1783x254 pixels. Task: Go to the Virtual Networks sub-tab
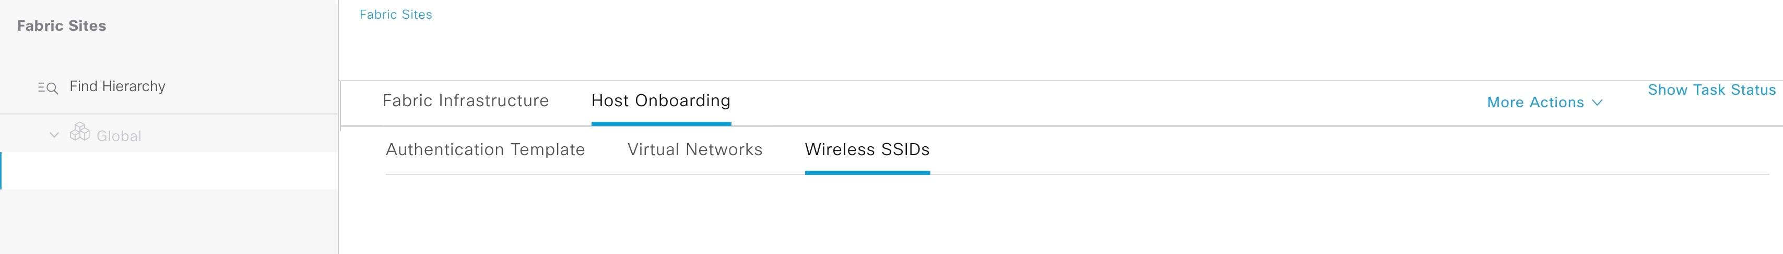(694, 150)
